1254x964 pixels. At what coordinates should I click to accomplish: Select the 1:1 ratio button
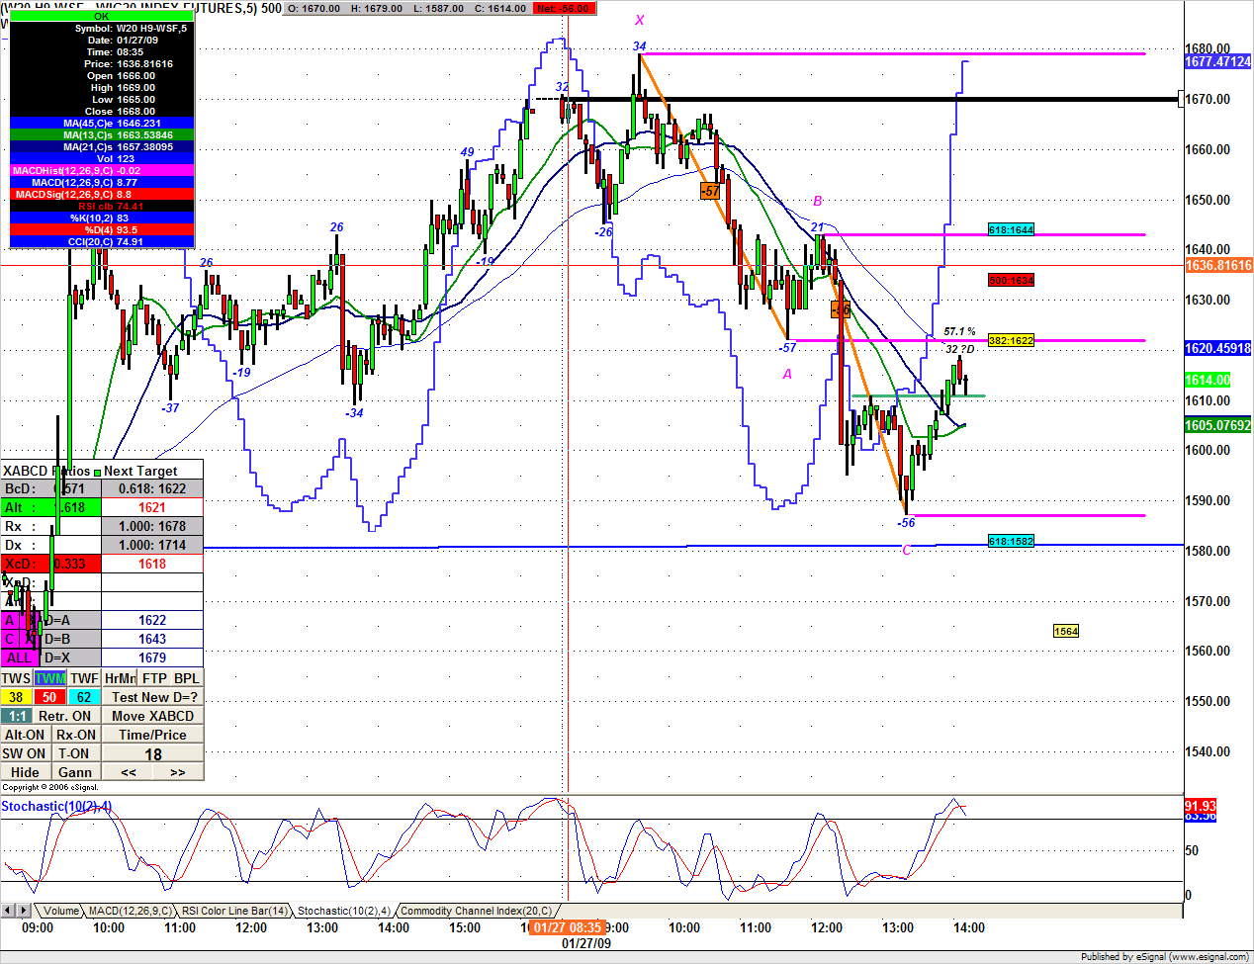click(16, 716)
